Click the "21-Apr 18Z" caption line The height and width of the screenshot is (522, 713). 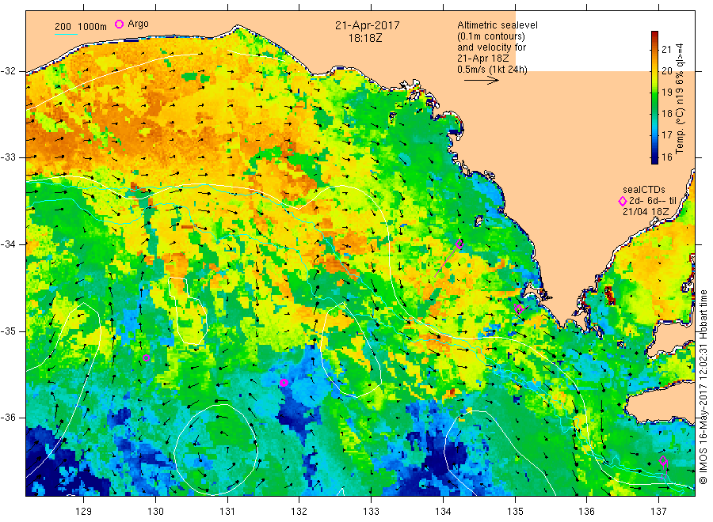point(483,59)
